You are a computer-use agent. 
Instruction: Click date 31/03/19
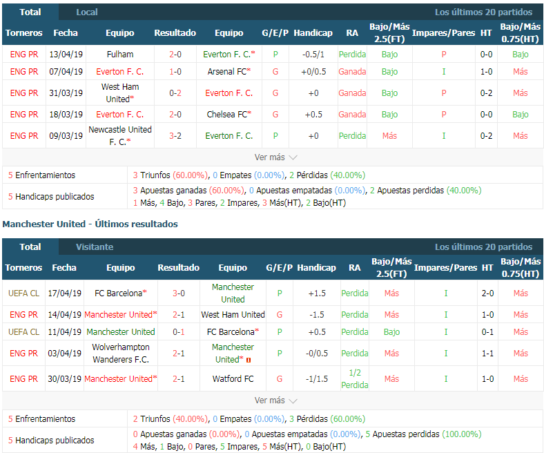pos(66,93)
